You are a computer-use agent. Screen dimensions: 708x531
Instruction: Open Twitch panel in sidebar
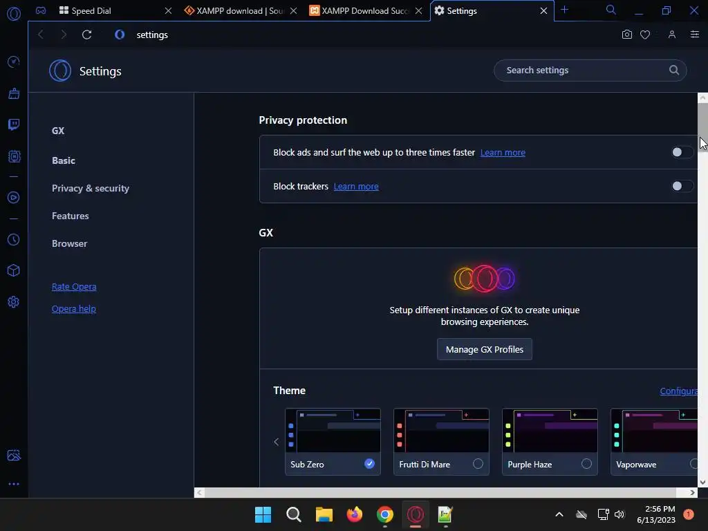14,124
